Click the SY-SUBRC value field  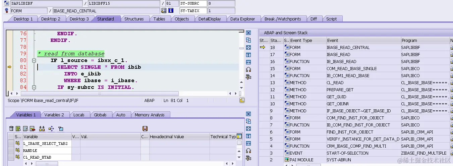pyautogui.click(x=221, y=3)
